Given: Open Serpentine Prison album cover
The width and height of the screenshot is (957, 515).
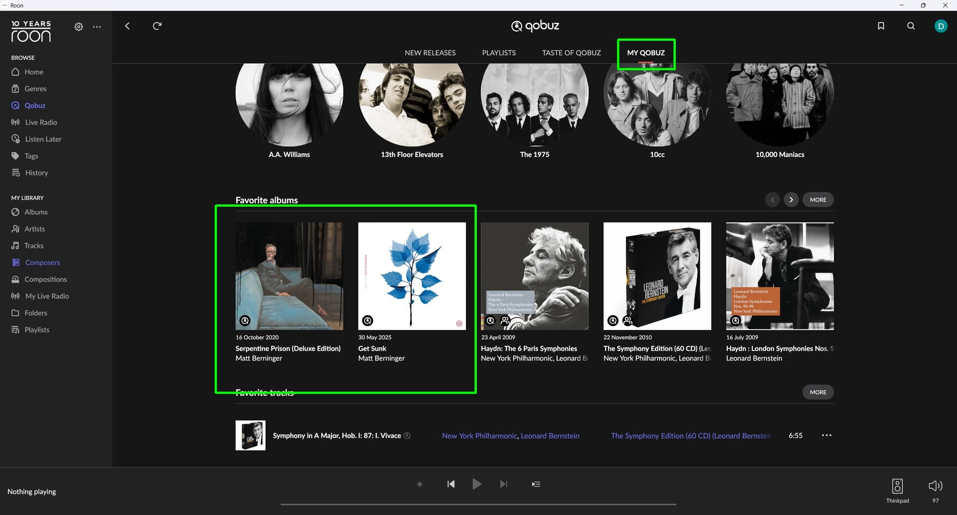Looking at the screenshot, I should [290, 276].
